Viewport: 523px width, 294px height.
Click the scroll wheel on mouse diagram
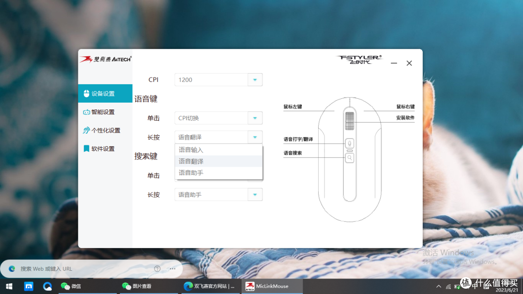coord(350,121)
